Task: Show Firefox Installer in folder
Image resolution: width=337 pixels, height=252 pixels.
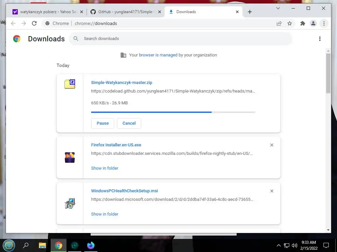Action: click(105, 168)
